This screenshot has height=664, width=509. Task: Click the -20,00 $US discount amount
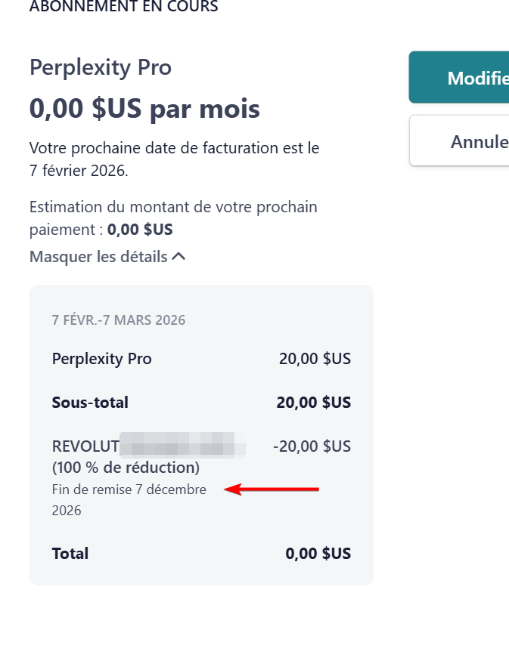(x=312, y=446)
